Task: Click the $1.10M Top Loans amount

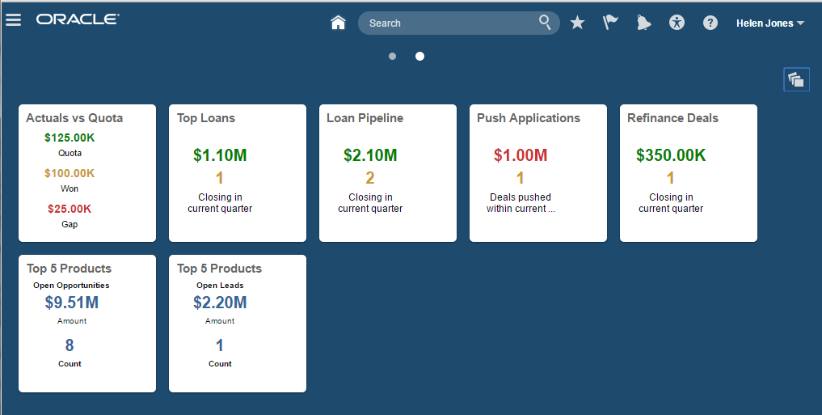Action: click(x=220, y=155)
